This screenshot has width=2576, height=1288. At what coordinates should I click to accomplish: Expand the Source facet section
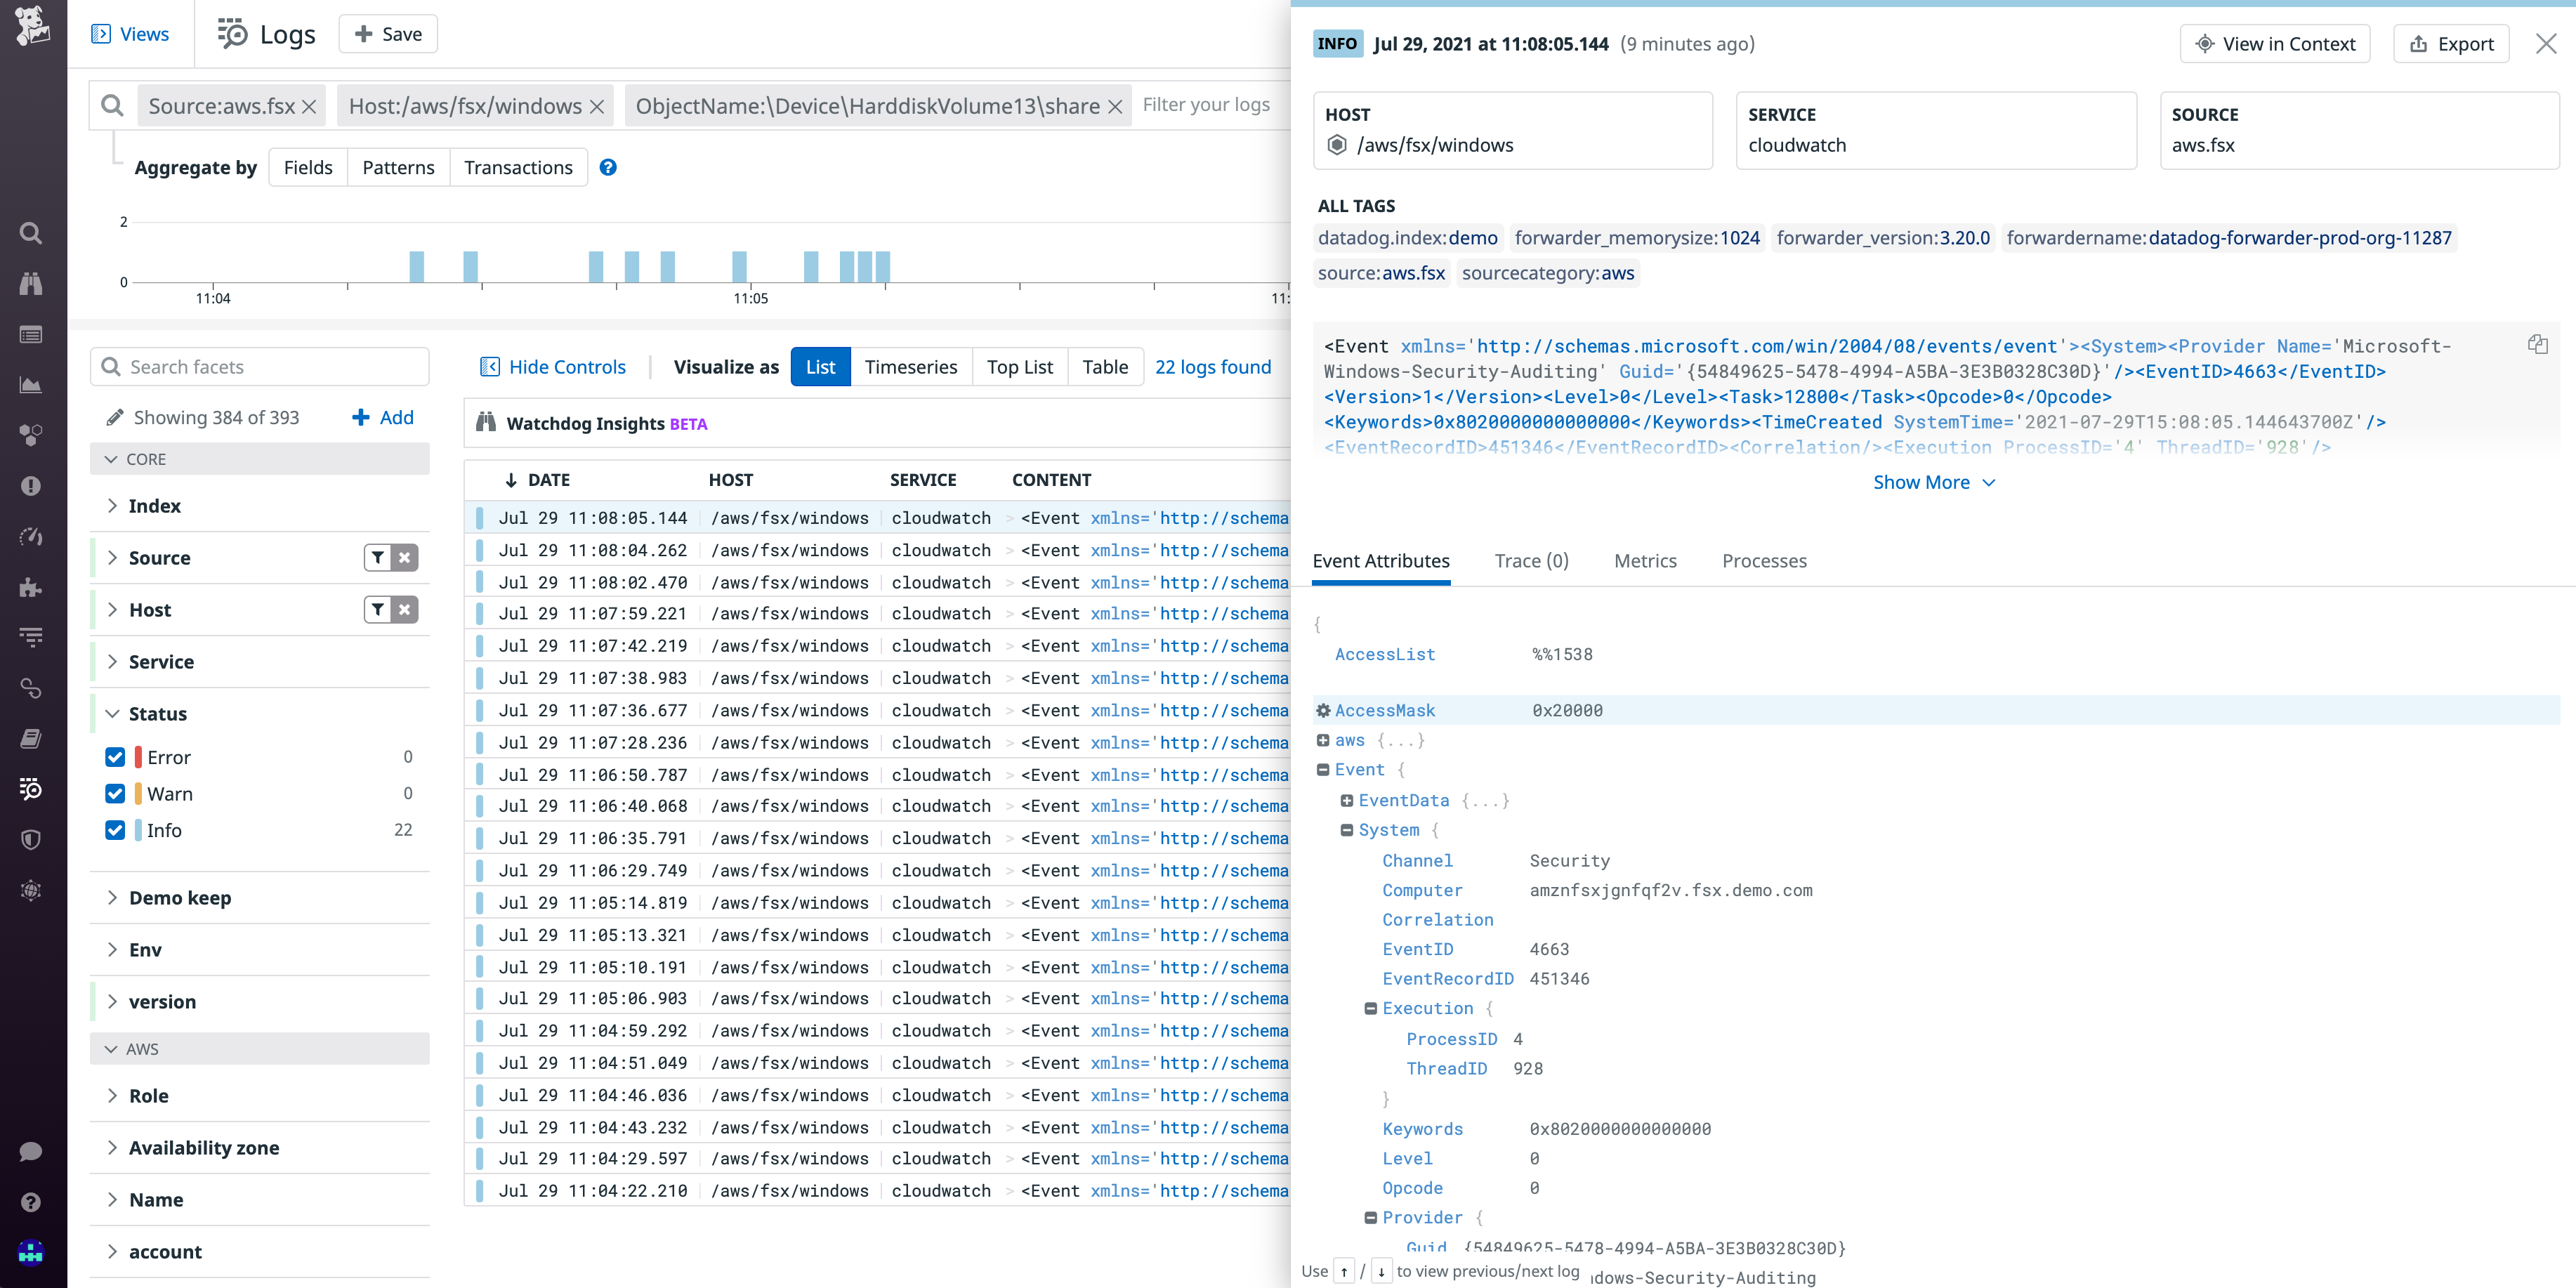(112, 557)
